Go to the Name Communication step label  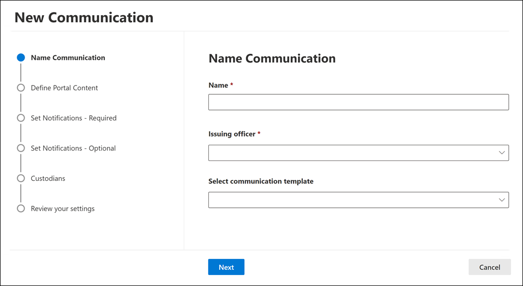pos(68,58)
